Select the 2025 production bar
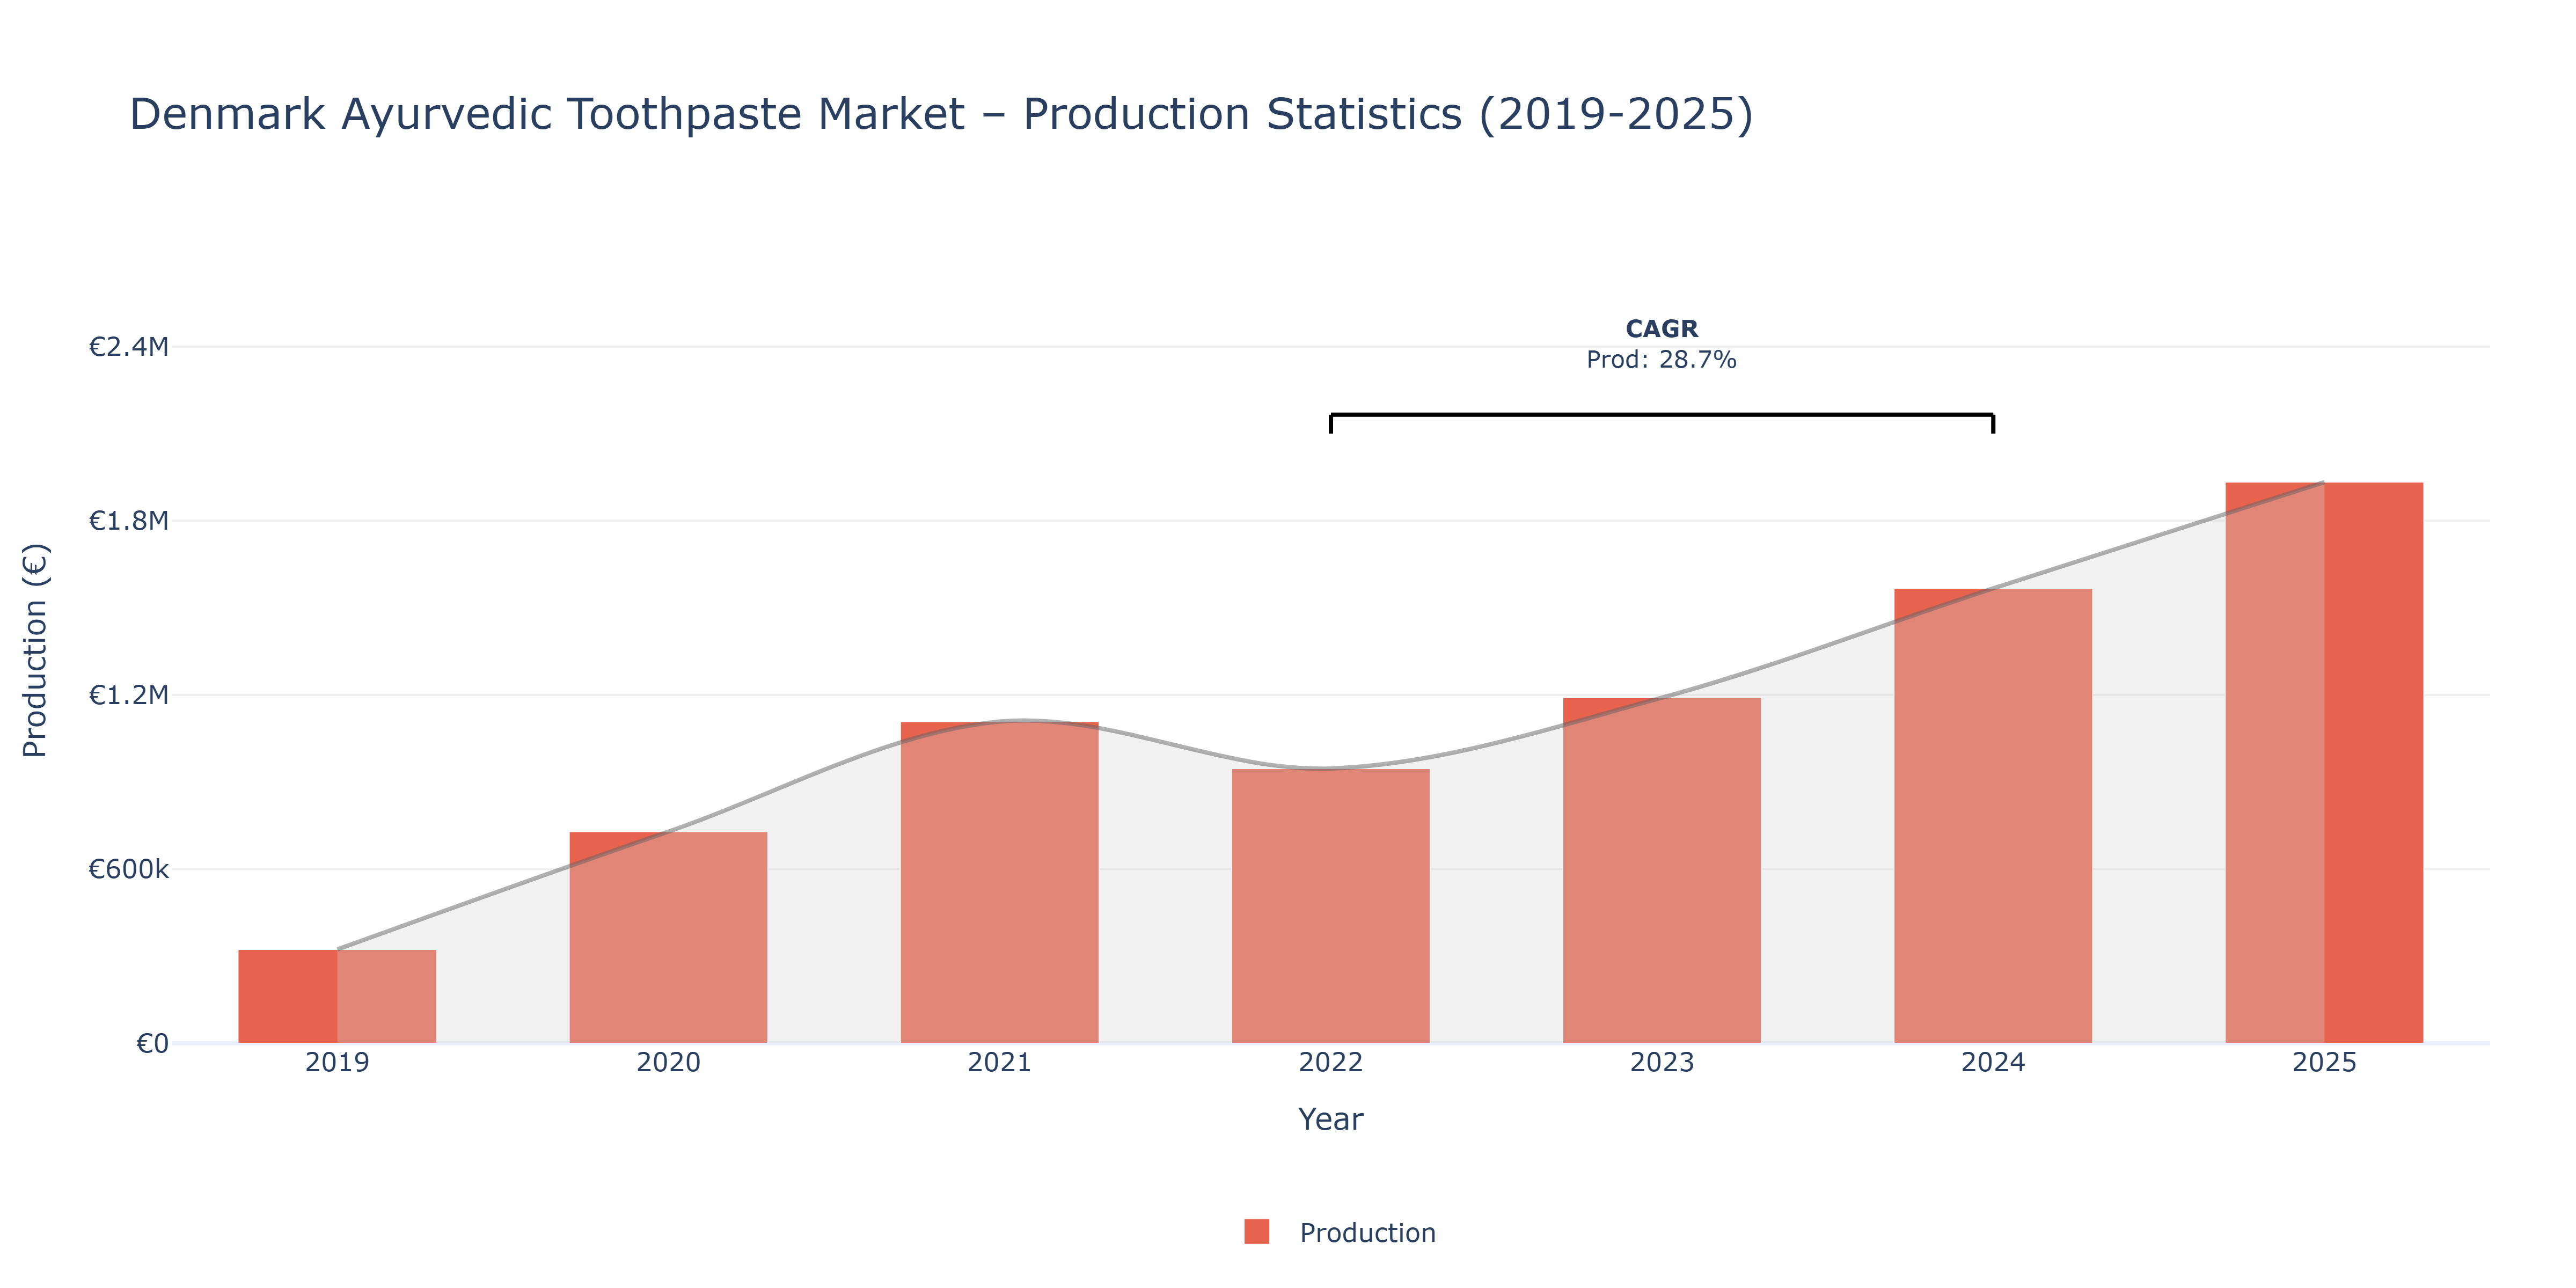2576x1288 pixels. point(2324,763)
